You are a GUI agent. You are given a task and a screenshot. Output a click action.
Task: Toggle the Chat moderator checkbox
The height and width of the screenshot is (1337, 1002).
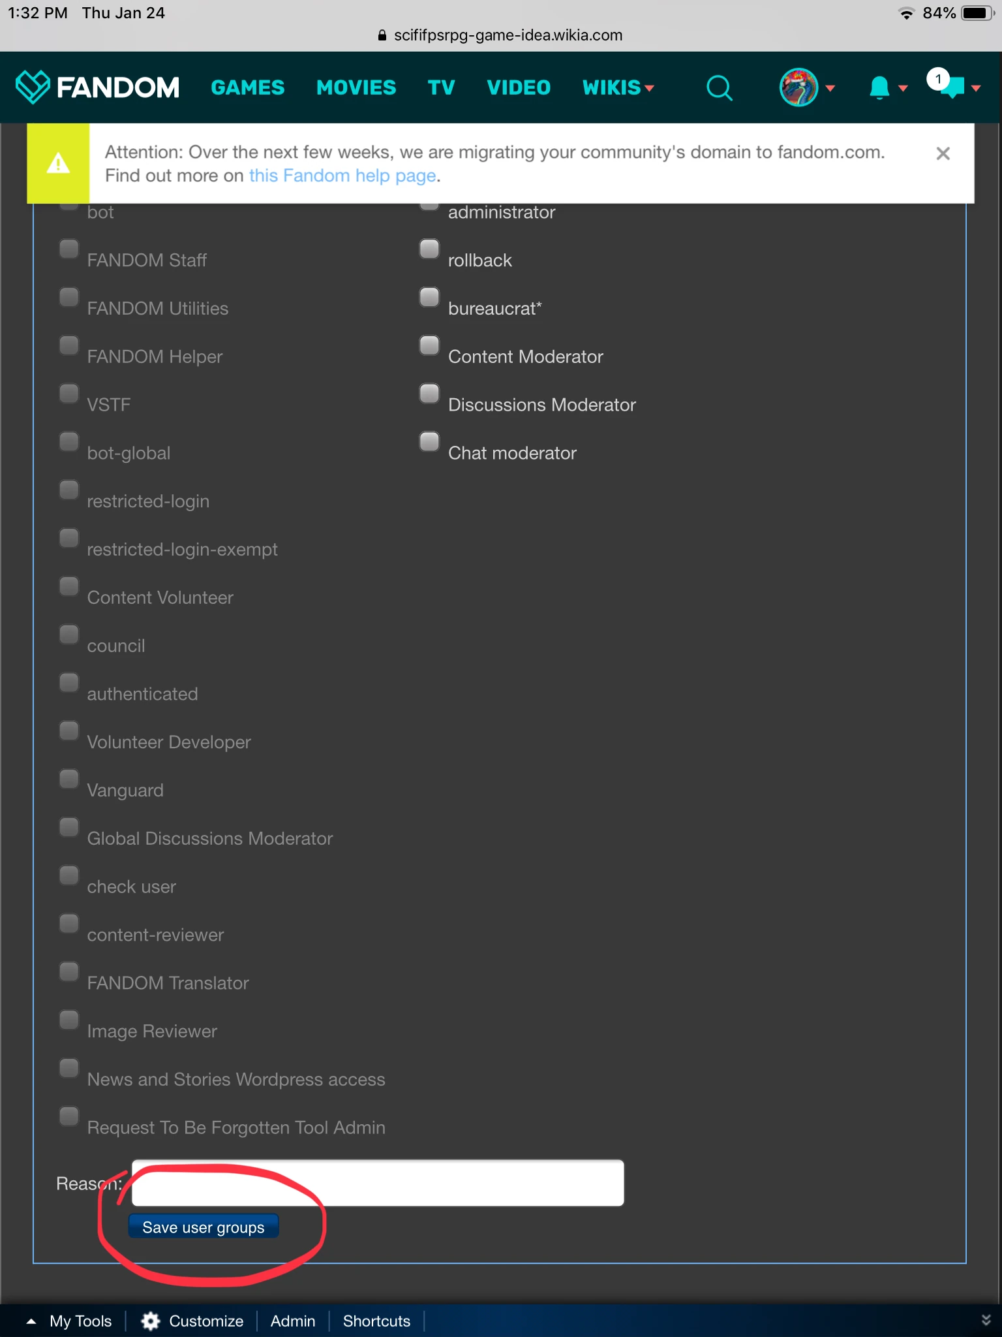click(x=429, y=442)
